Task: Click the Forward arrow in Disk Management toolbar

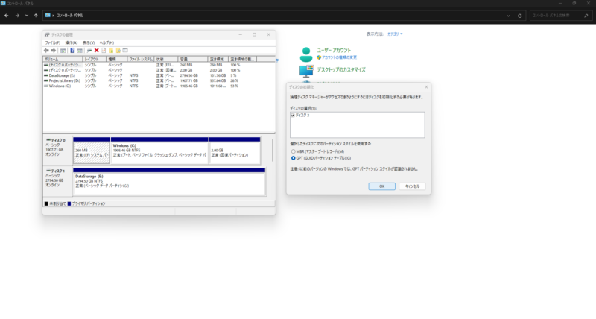Action: tap(54, 51)
